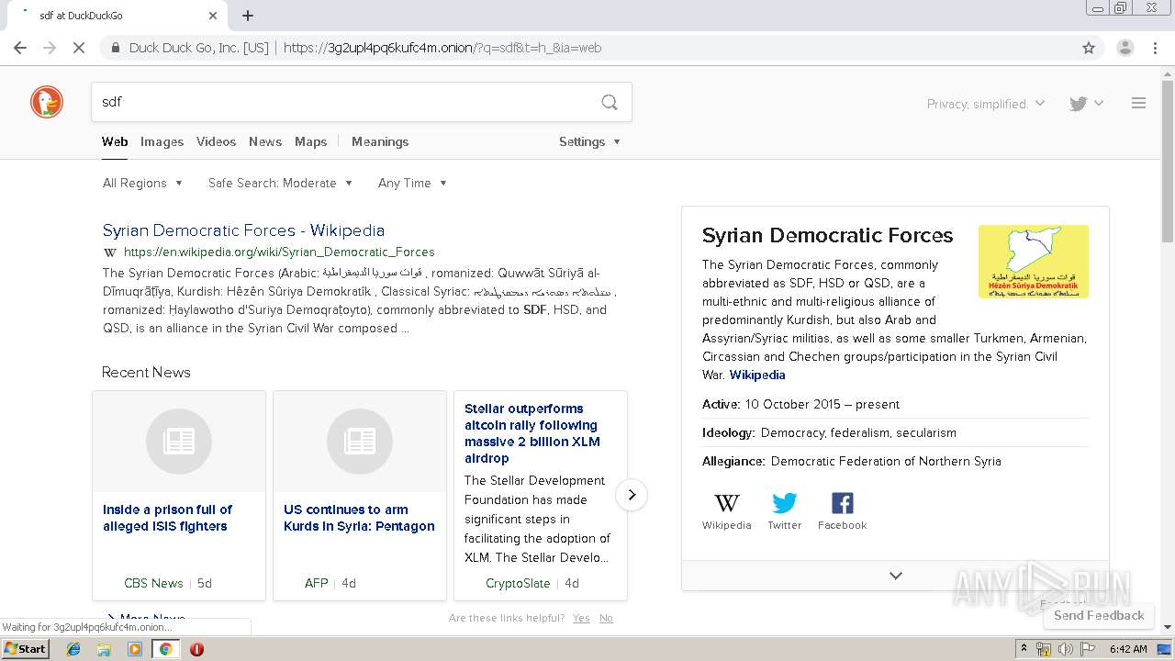Open the Chrome profile avatar

pyautogui.click(x=1125, y=48)
